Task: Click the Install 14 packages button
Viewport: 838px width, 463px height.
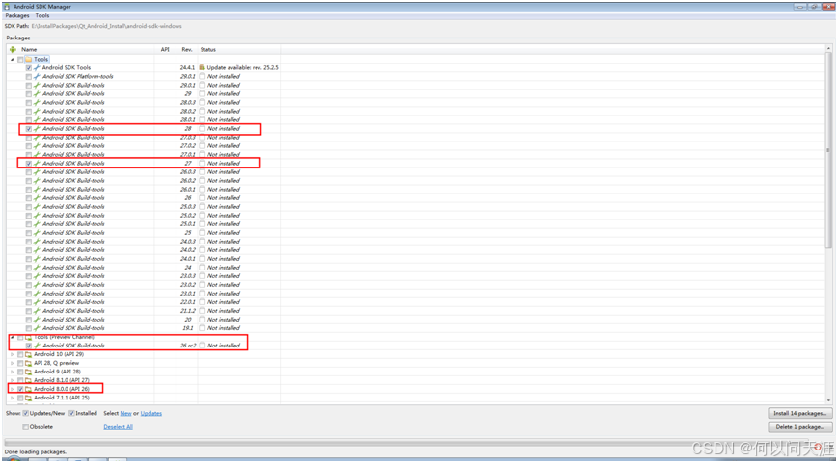Action: (800, 413)
